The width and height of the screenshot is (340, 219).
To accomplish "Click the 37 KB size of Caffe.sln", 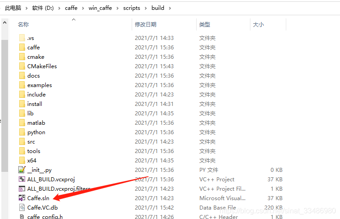I will click(275, 198).
